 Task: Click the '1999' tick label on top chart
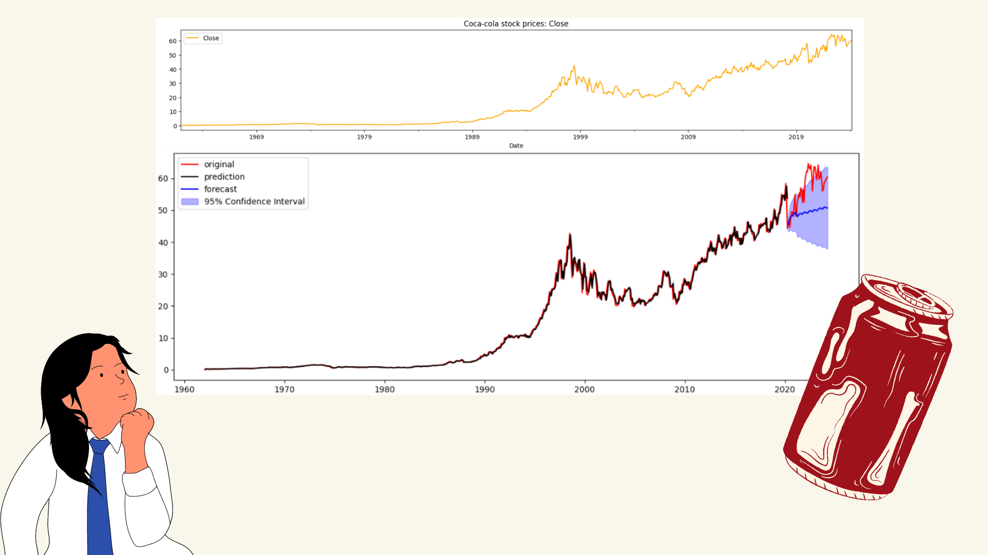tap(580, 137)
